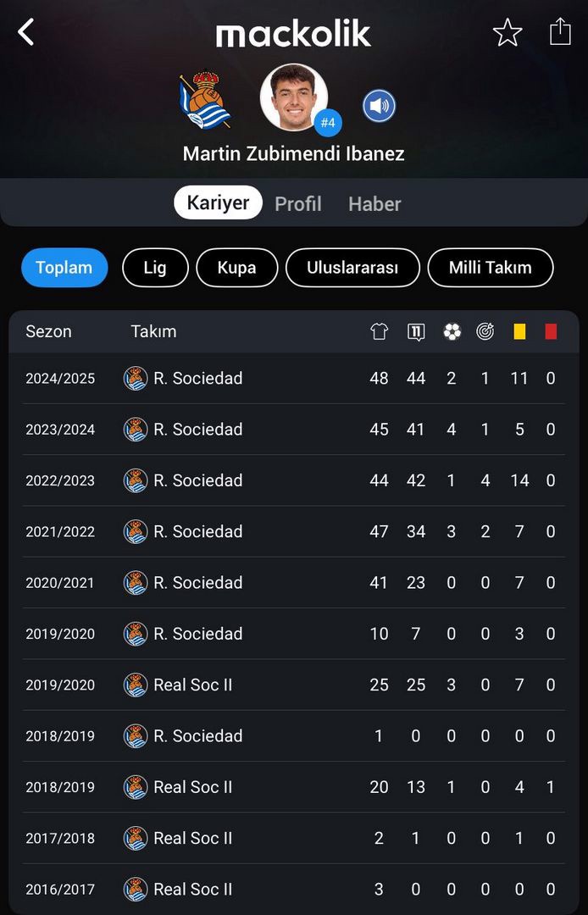Tap the starting eleven column icon

[416, 331]
